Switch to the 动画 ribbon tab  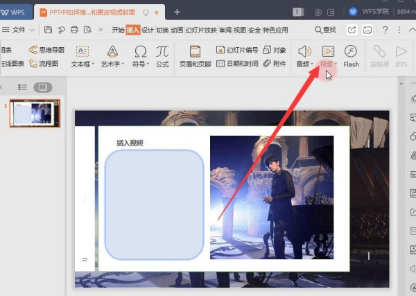click(x=177, y=30)
